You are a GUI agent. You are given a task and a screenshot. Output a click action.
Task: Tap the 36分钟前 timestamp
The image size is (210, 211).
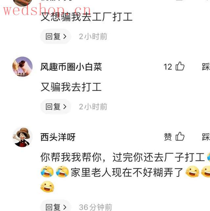(95, 207)
